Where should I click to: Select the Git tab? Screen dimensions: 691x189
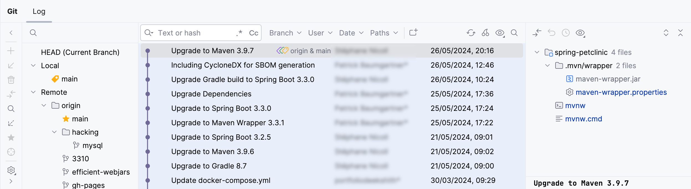12,11
